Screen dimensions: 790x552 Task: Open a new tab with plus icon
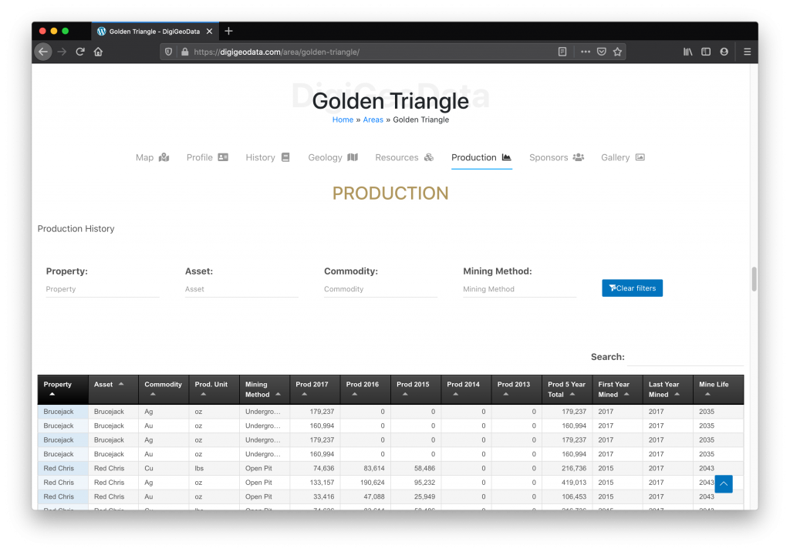228,32
